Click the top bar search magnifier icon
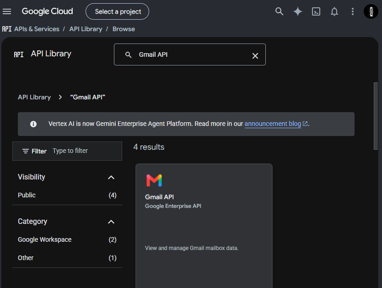 tap(279, 11)
